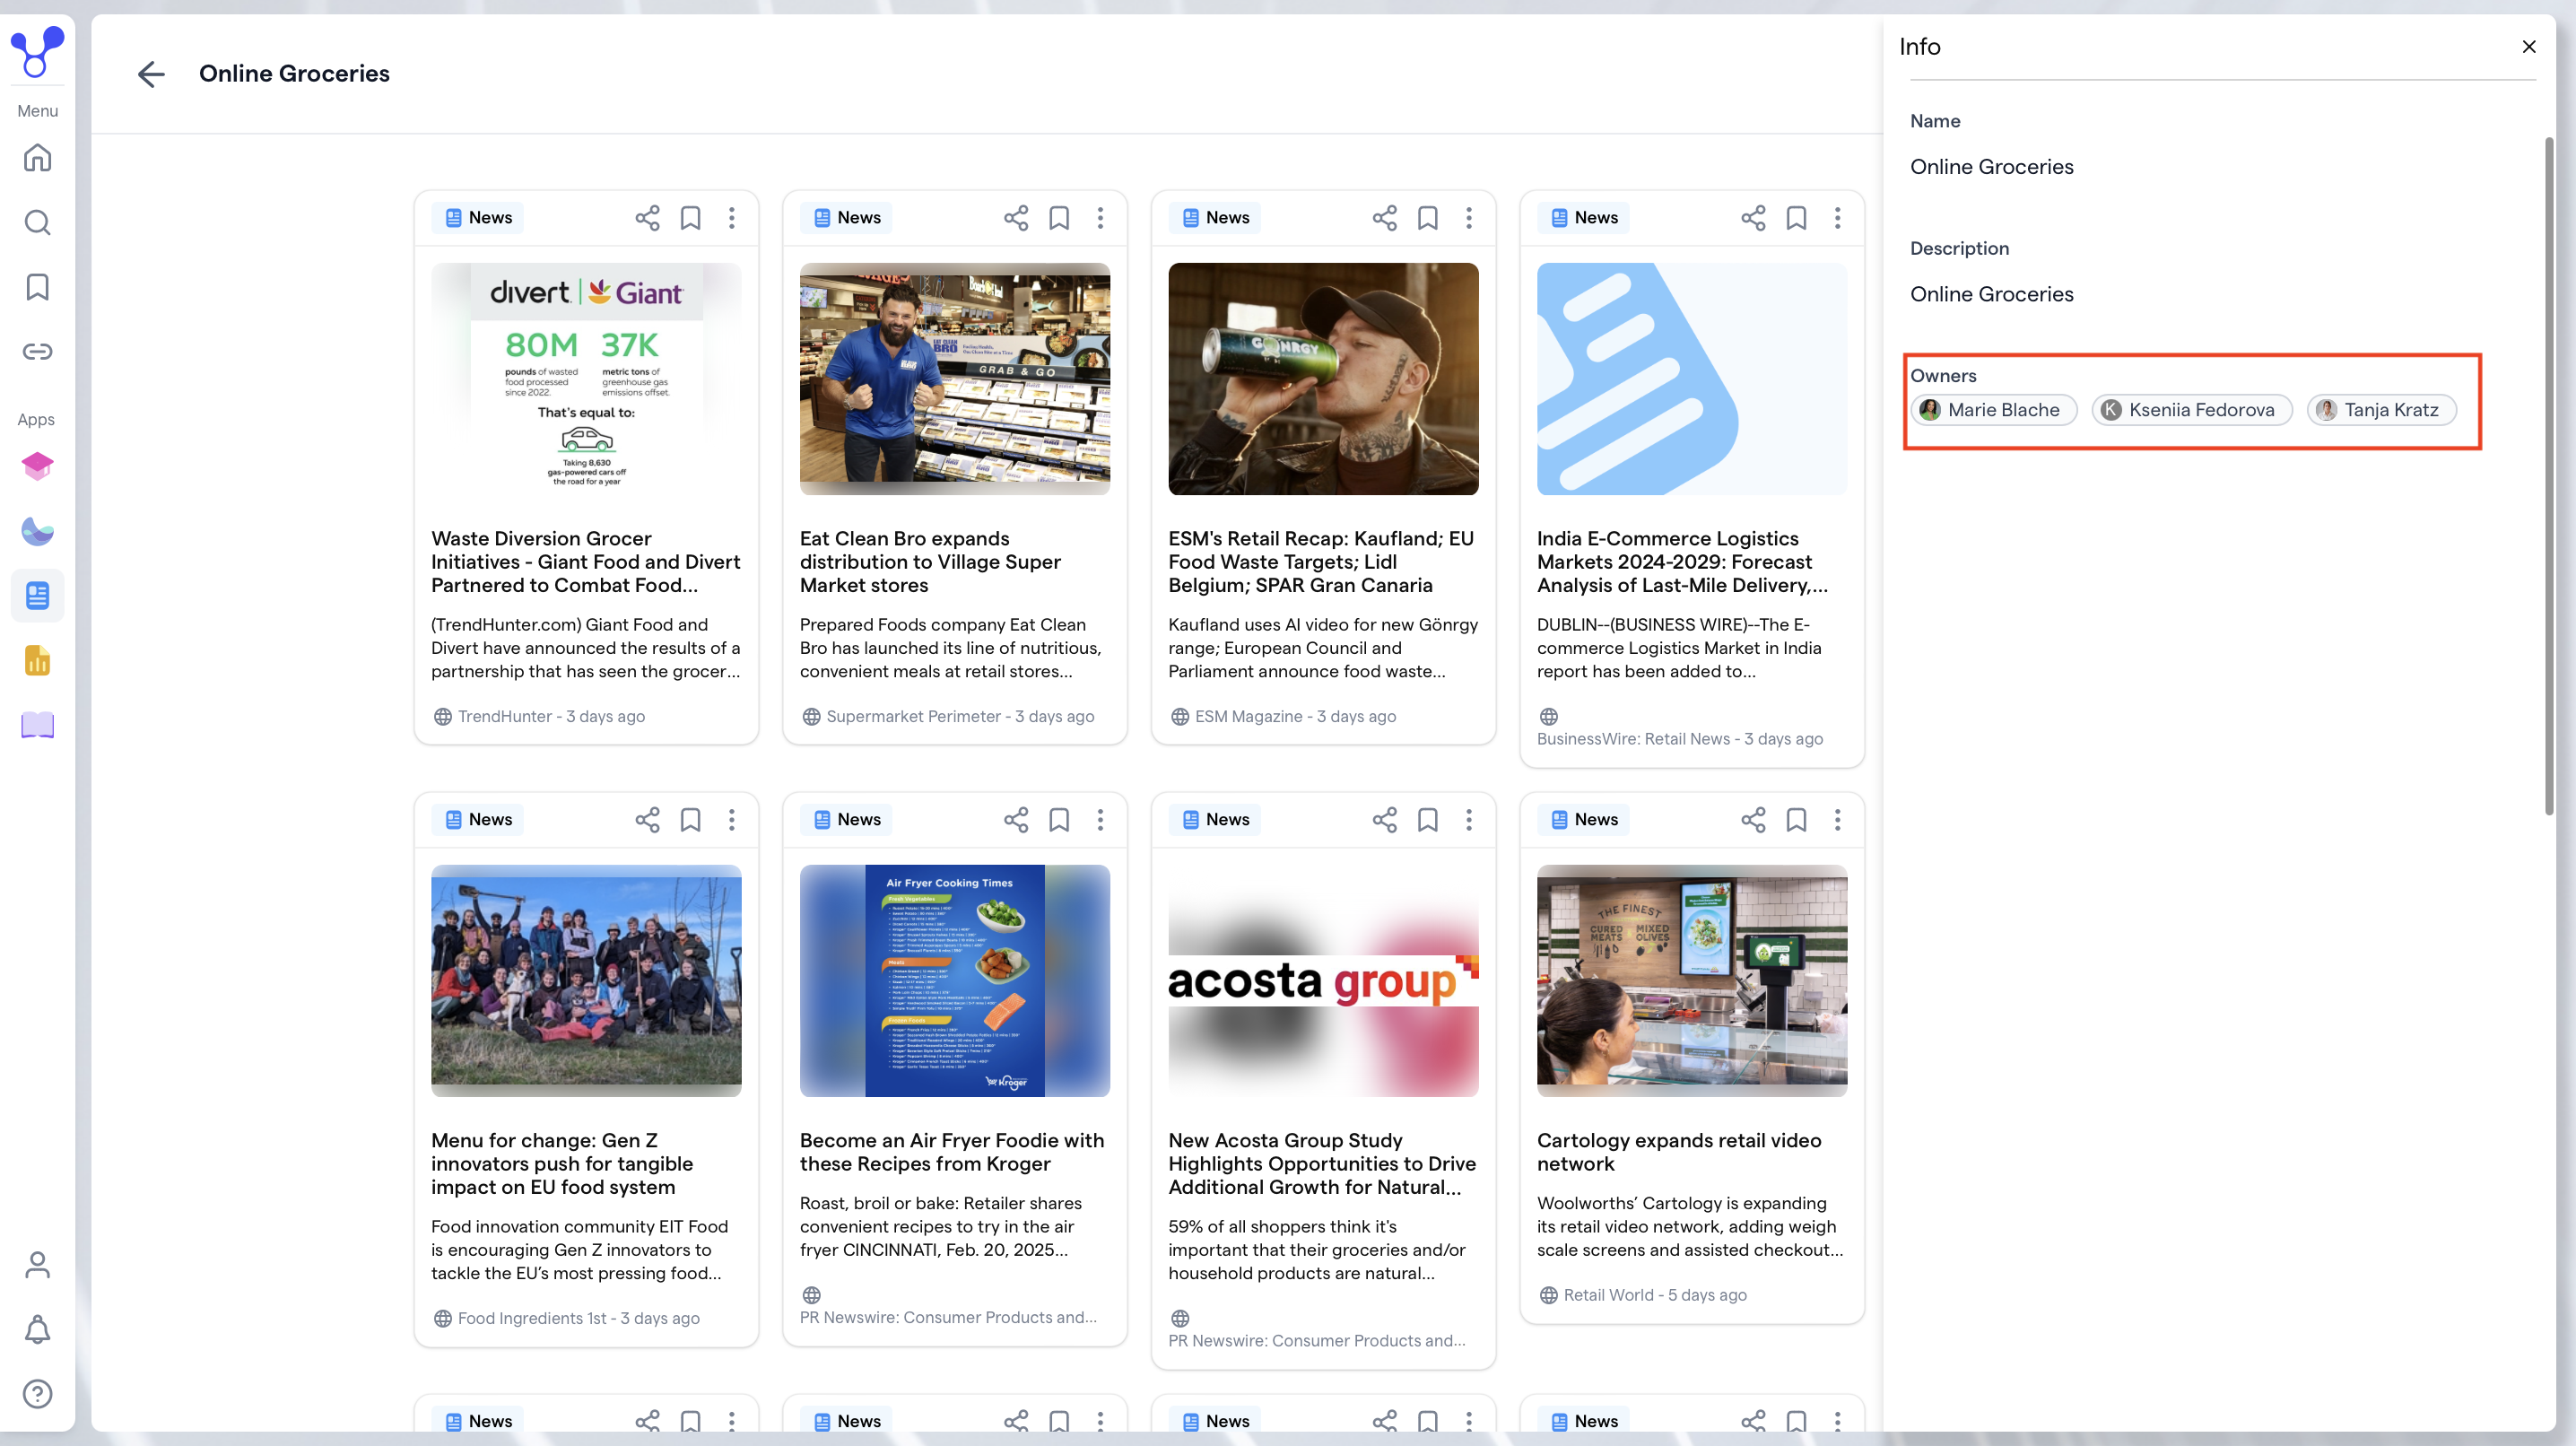Screen dimensions: 2576x1446
Task: Open India E-Commerce Logistics Markets headline
Action: click(x=1682, y=562)
